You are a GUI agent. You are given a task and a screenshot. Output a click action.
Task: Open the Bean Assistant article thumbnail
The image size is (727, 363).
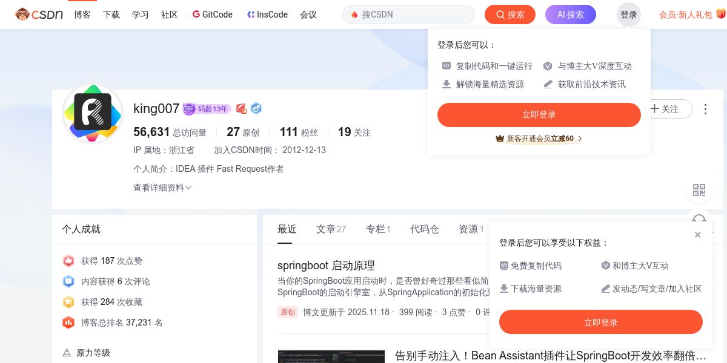click(331, 356)
